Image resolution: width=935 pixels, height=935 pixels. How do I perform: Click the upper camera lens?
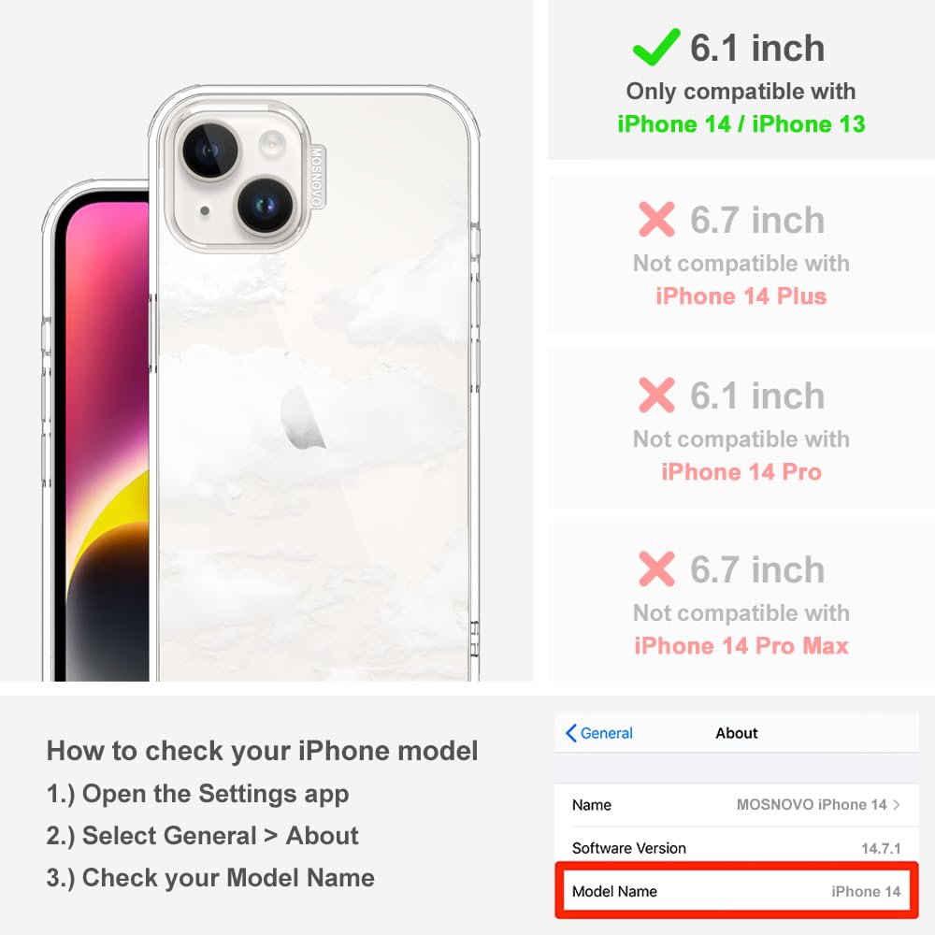(209, 151)
